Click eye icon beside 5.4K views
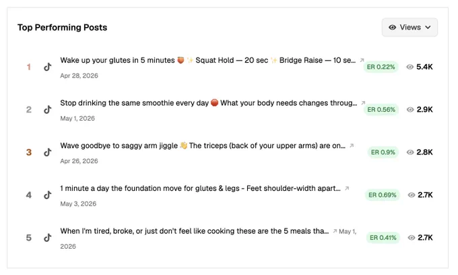 coord(410,67)
